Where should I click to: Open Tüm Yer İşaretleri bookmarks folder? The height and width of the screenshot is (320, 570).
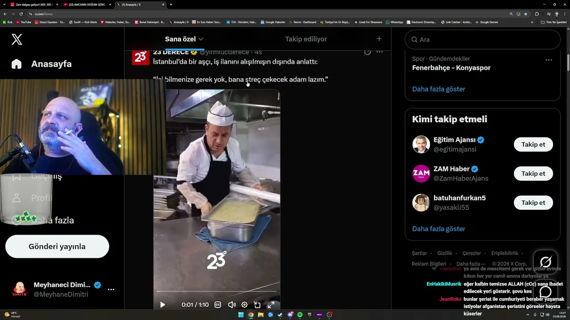tap(554, 22)
